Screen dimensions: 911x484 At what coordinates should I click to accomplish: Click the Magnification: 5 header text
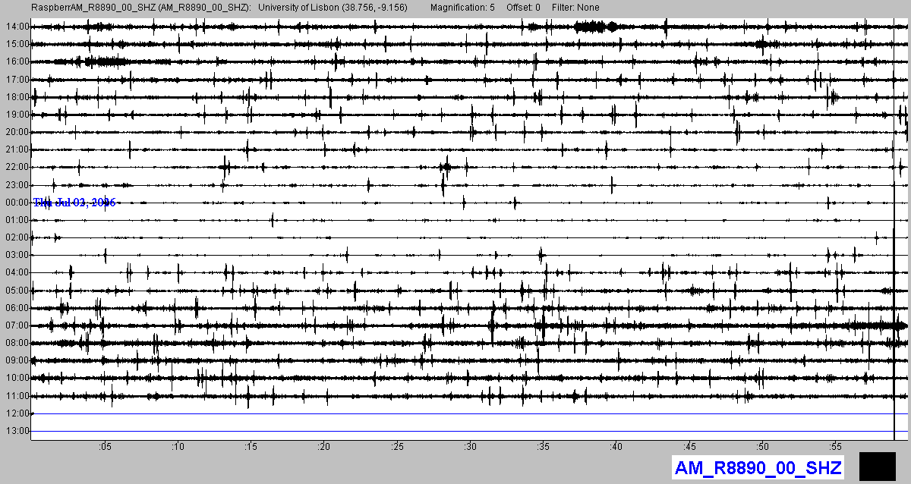click(462, 8)
